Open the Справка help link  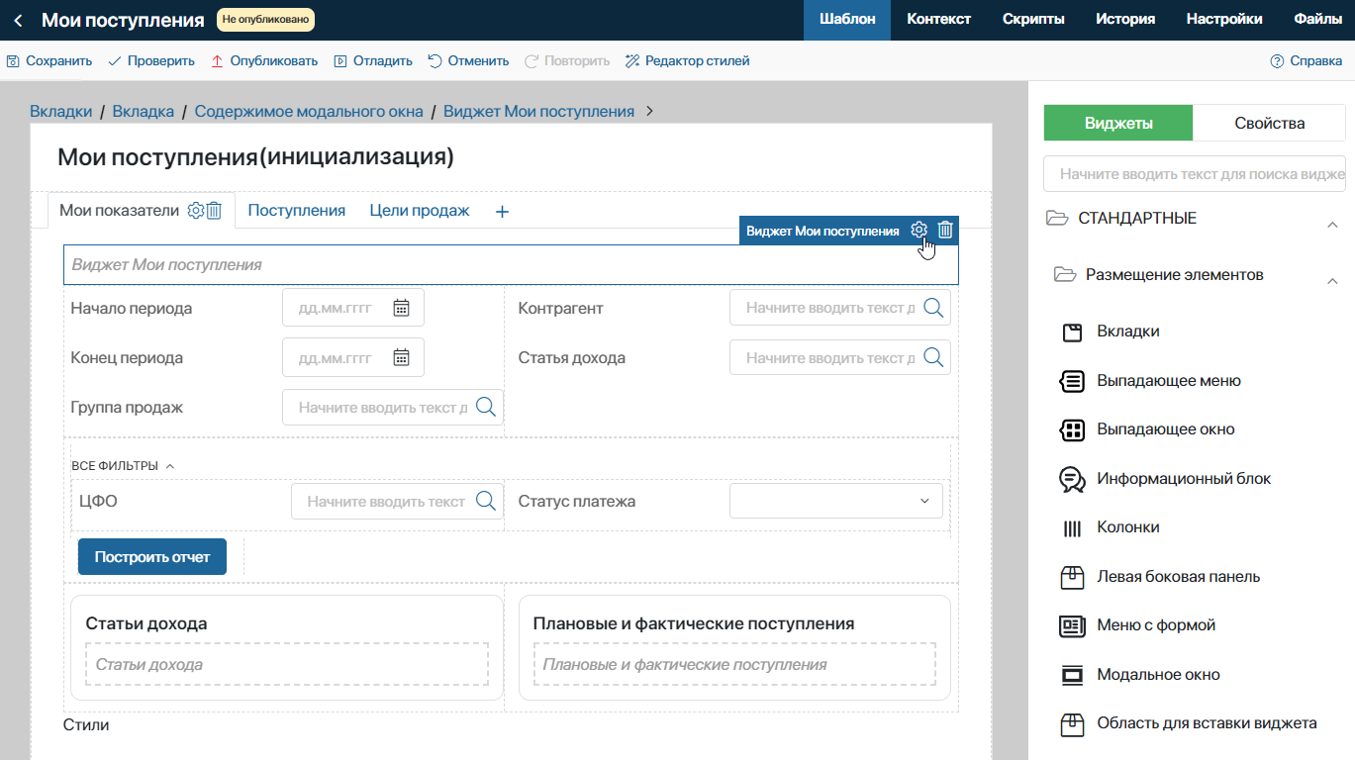click(1306, 61)
